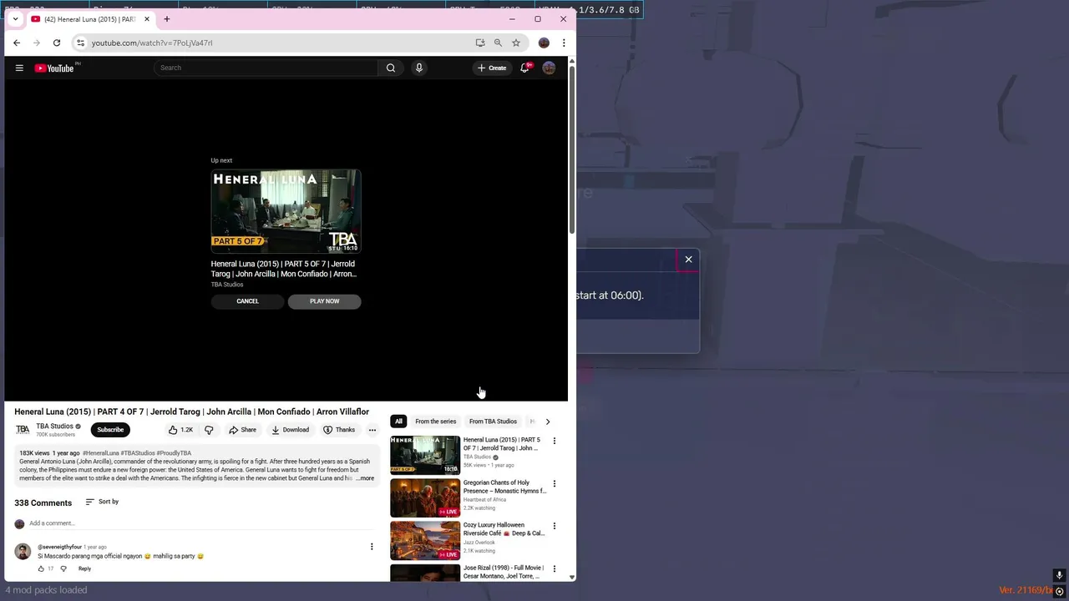Open YouTube account avatar menu
1069x601 pixels.
(x=549, y=68)
